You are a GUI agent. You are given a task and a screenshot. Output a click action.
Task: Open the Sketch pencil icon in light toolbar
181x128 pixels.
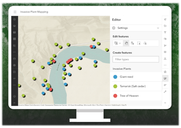click(x=165, y=85)
